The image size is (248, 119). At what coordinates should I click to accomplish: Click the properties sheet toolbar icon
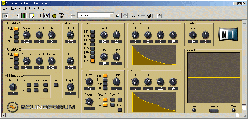pyautogui.click(x=46, y=16)
